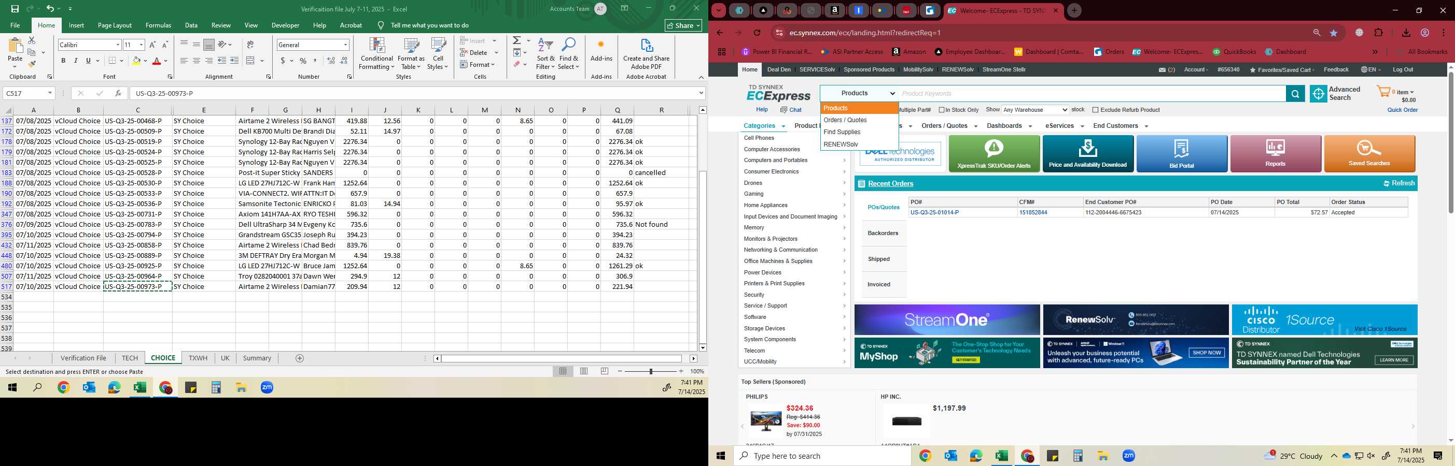
Task: Bookmark star icon in Chrome address bar
Action: [x=1334, y=33]
